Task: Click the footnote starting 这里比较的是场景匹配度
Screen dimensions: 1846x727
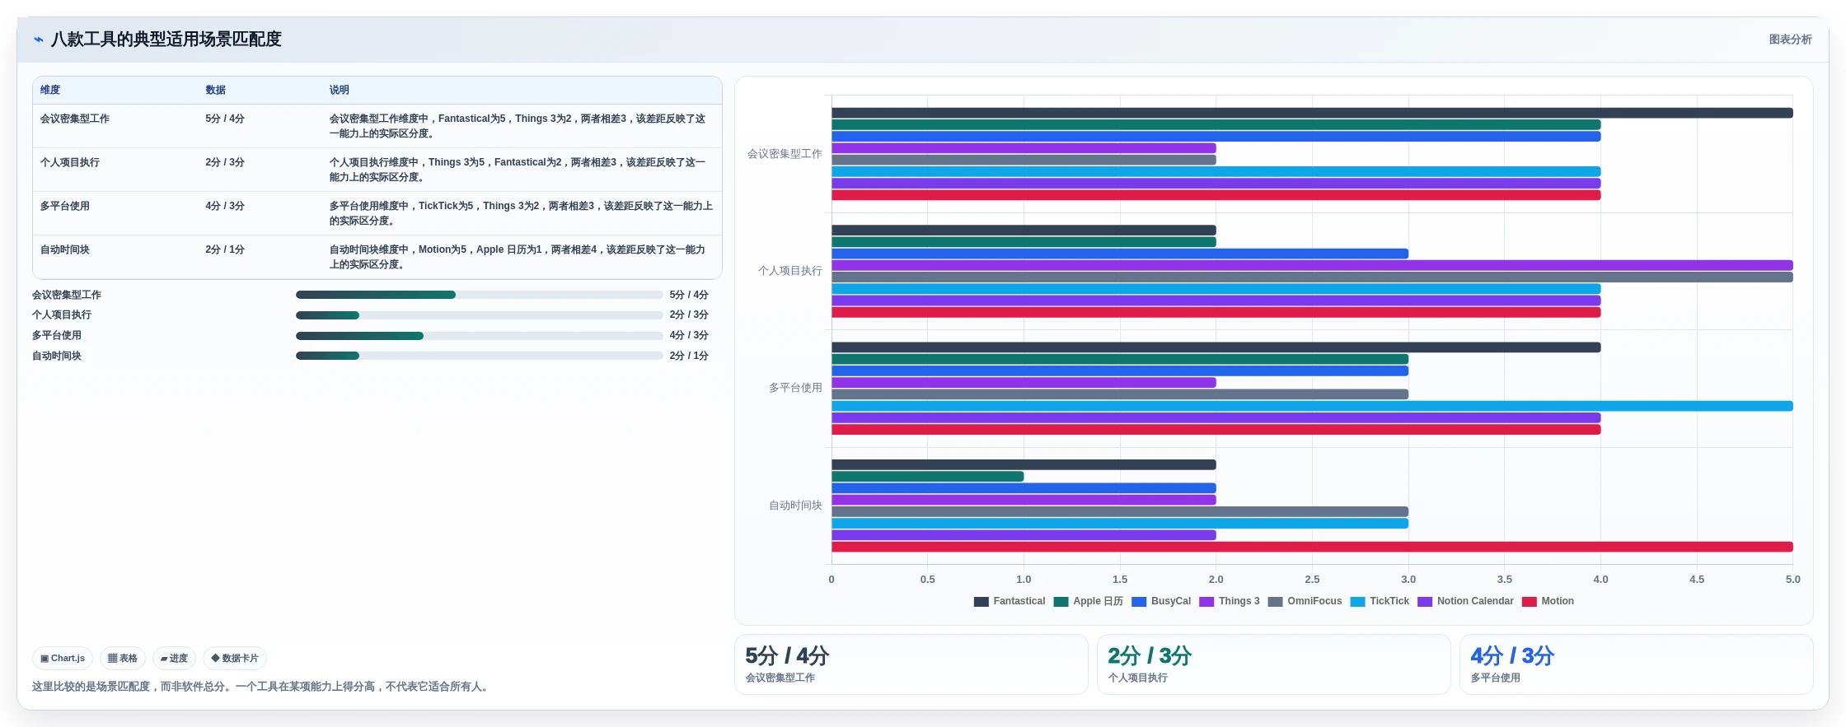Action: pyautogui.click(x=262, y=687)
